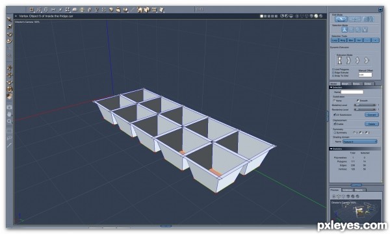Viewport: 390px width, 234px height.
Task: Pick the arrow selection tool in left toolbar
Action: (x=9, y=19)
